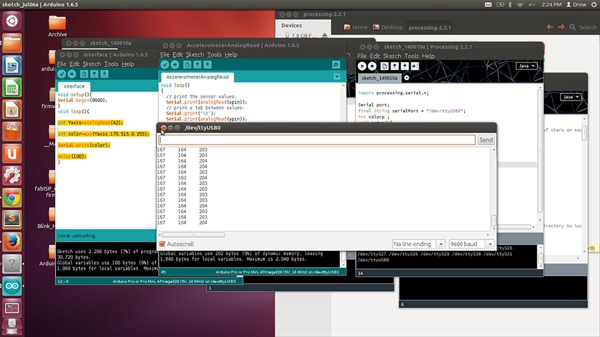Click the 2:24 PM clock

[x=551, y=5]
